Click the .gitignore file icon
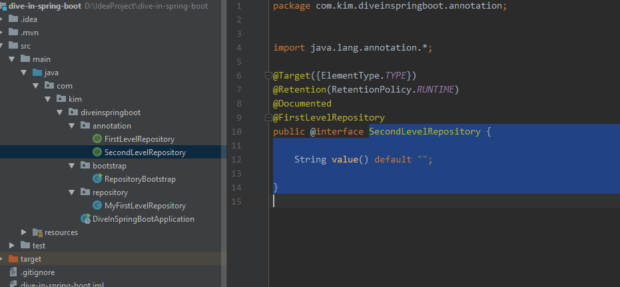620x287 pixels. point(13,272)
